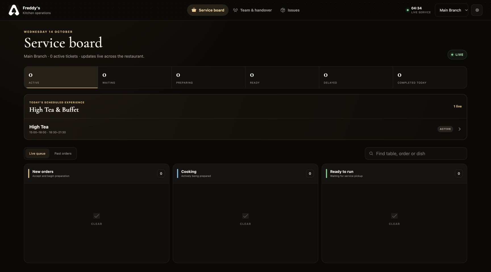Open settings via the gear icon
Viewport: 491px width, 272px height.
477,10
